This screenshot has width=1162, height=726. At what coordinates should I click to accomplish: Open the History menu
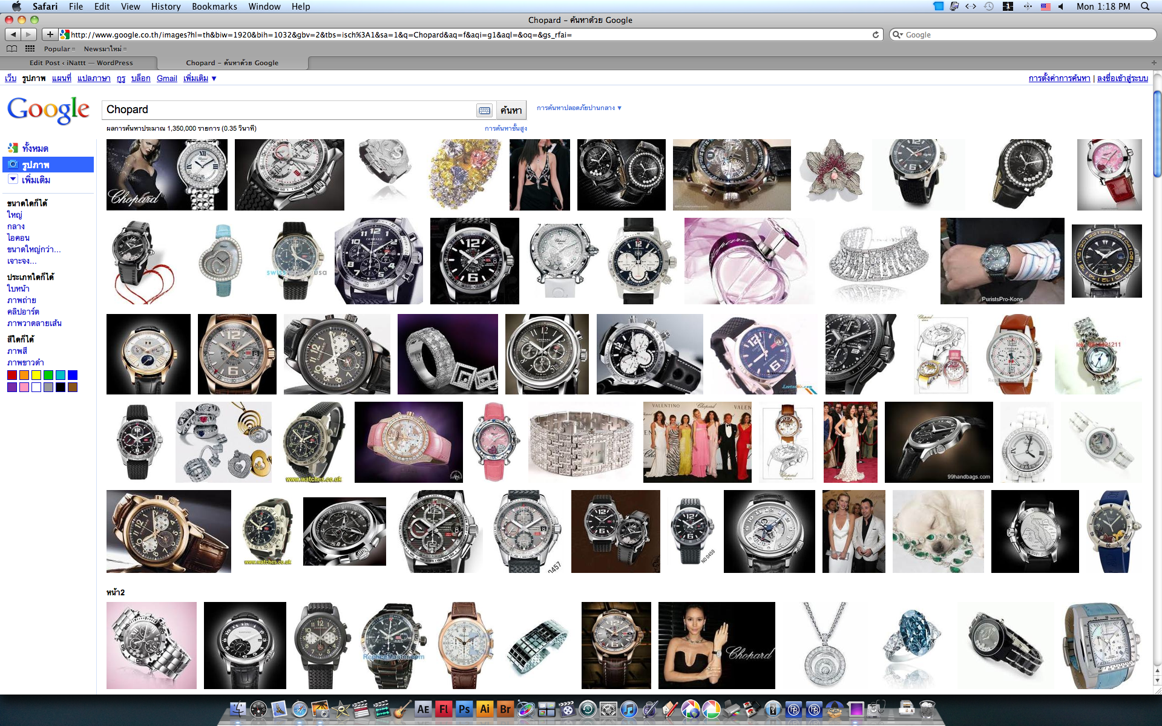[x=166, y=6]
